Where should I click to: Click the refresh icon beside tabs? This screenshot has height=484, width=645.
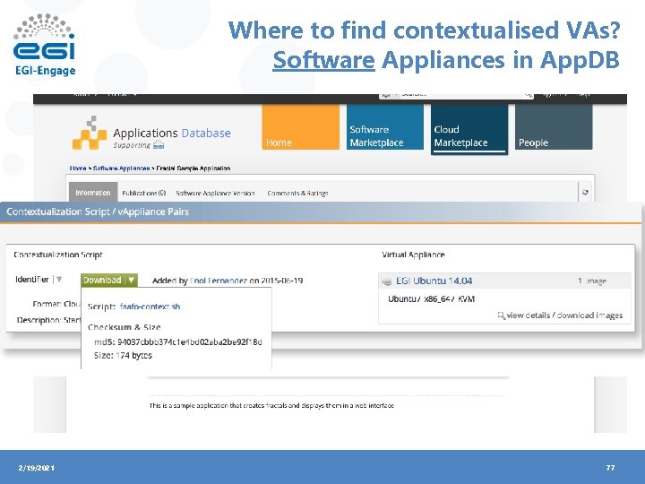[585, 192]
